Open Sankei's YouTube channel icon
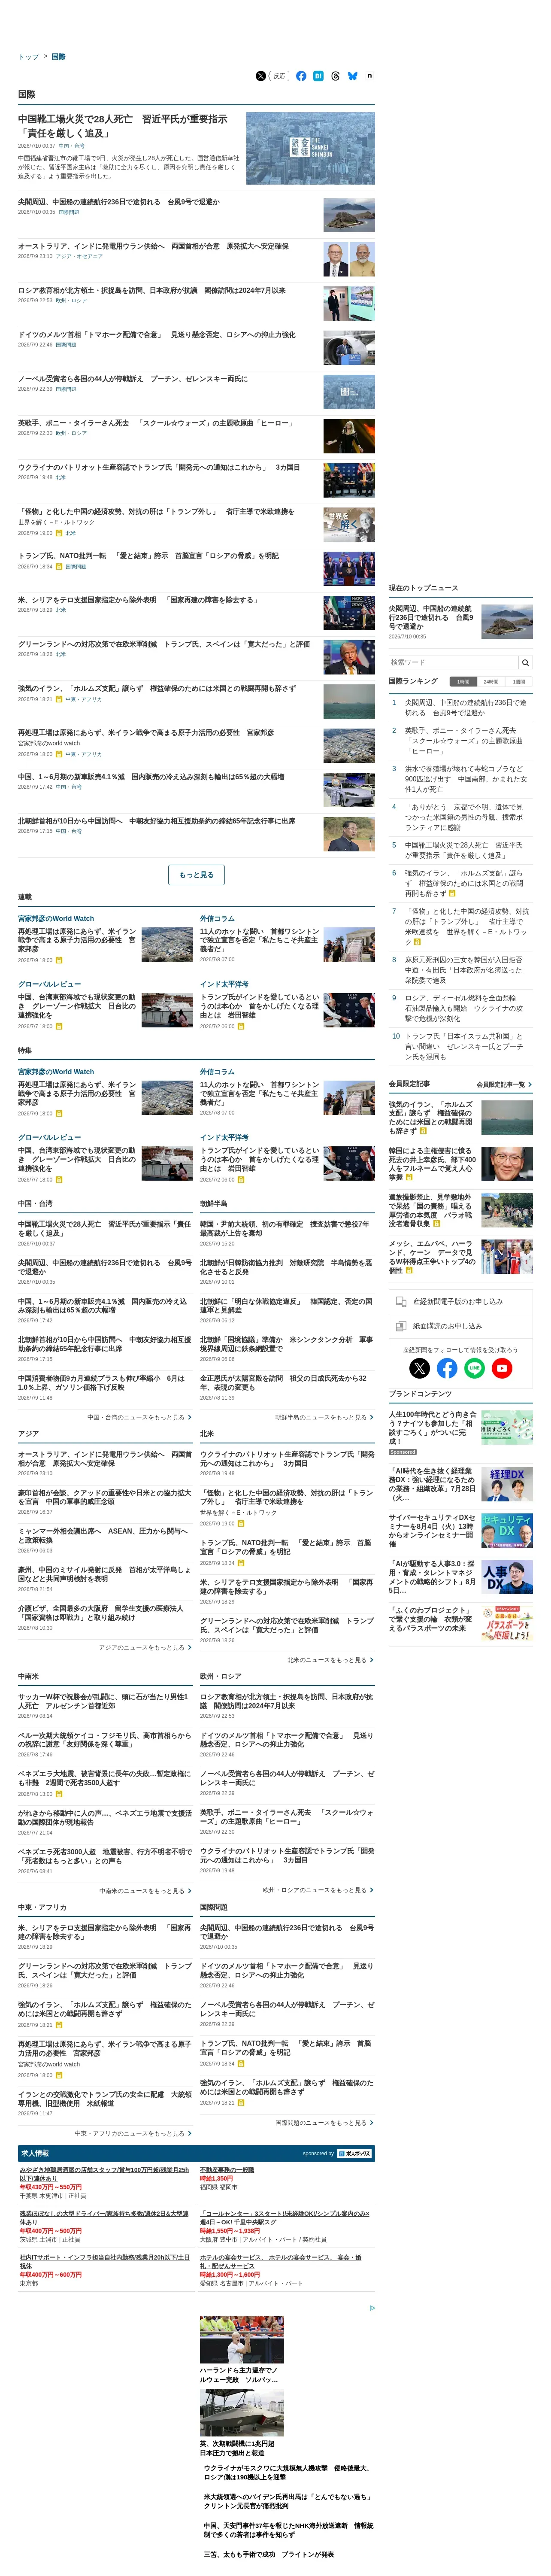Image resolution: width=551 pixels, height=2576 pixels. [502, 1368]
